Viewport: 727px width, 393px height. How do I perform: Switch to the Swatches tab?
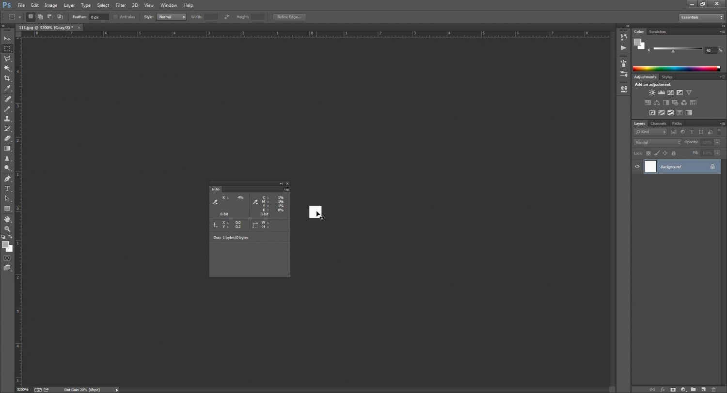point(658,31)
